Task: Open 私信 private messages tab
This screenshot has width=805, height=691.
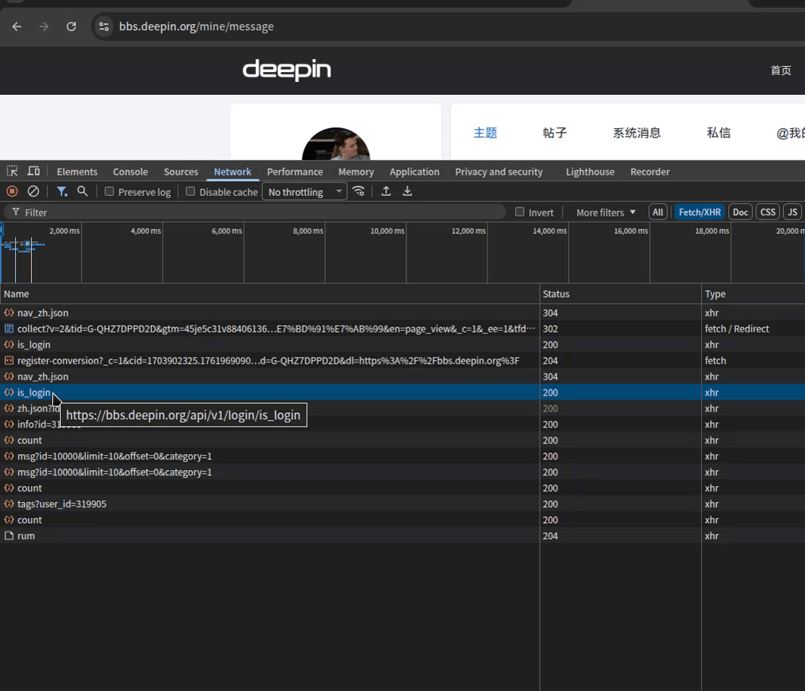Action: point(718,133)
